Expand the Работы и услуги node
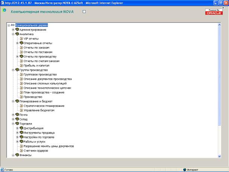The height and width of the screenshot is (172, 229). point(17,142)
